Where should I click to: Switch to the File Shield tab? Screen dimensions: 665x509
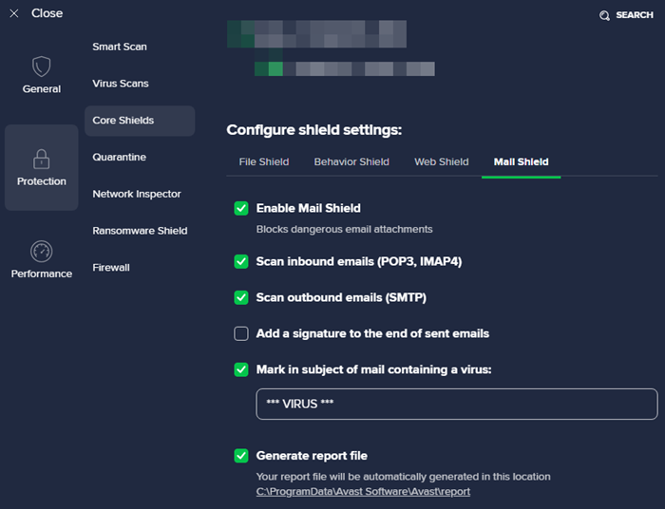tap(264, 161)
